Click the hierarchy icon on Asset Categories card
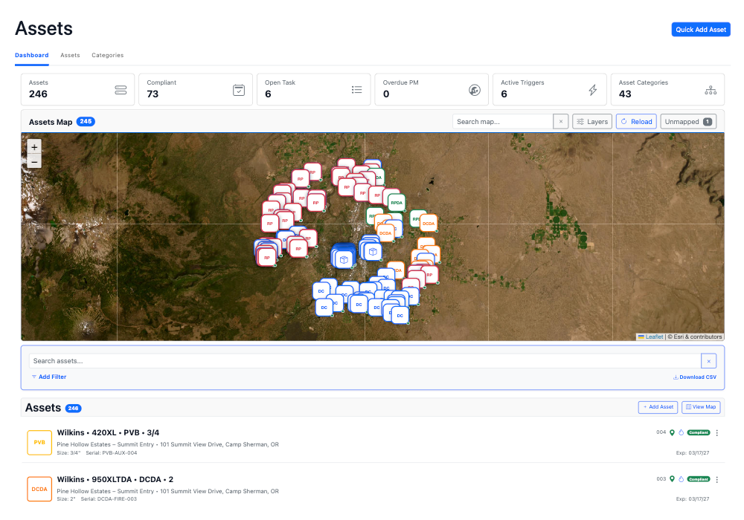This screenshot has height=520, width=744. [x=710, y=89]
